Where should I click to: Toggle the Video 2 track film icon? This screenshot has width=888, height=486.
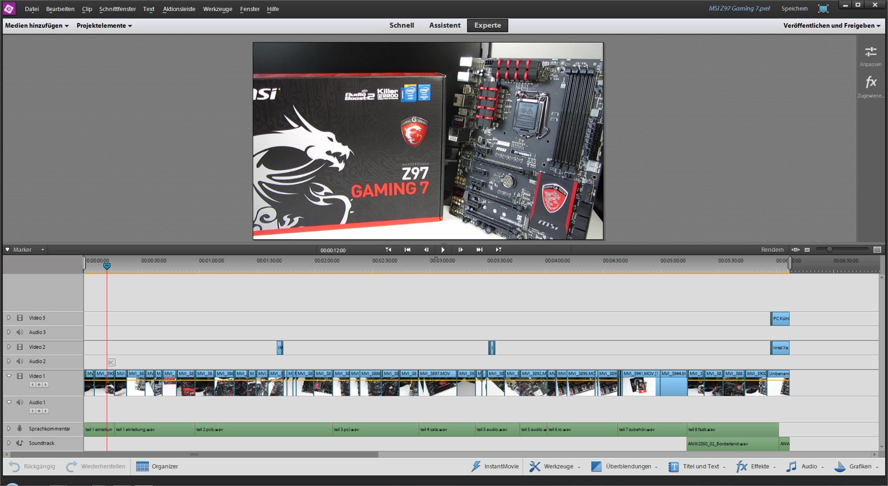pos(20,347)
